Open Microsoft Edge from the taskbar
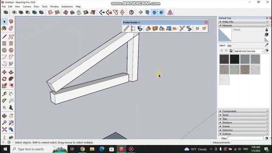The width and height of the screenshot is (272, 153). tap(102, 149)
